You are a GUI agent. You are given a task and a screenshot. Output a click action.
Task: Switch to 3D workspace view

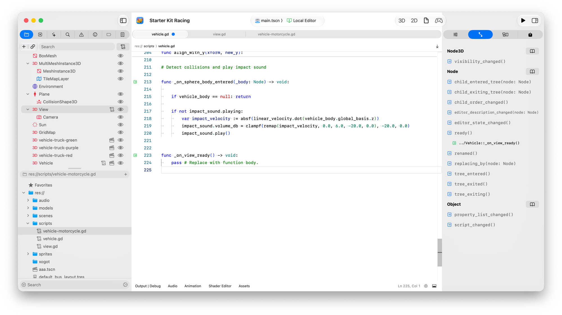click(x=402, y=21)
